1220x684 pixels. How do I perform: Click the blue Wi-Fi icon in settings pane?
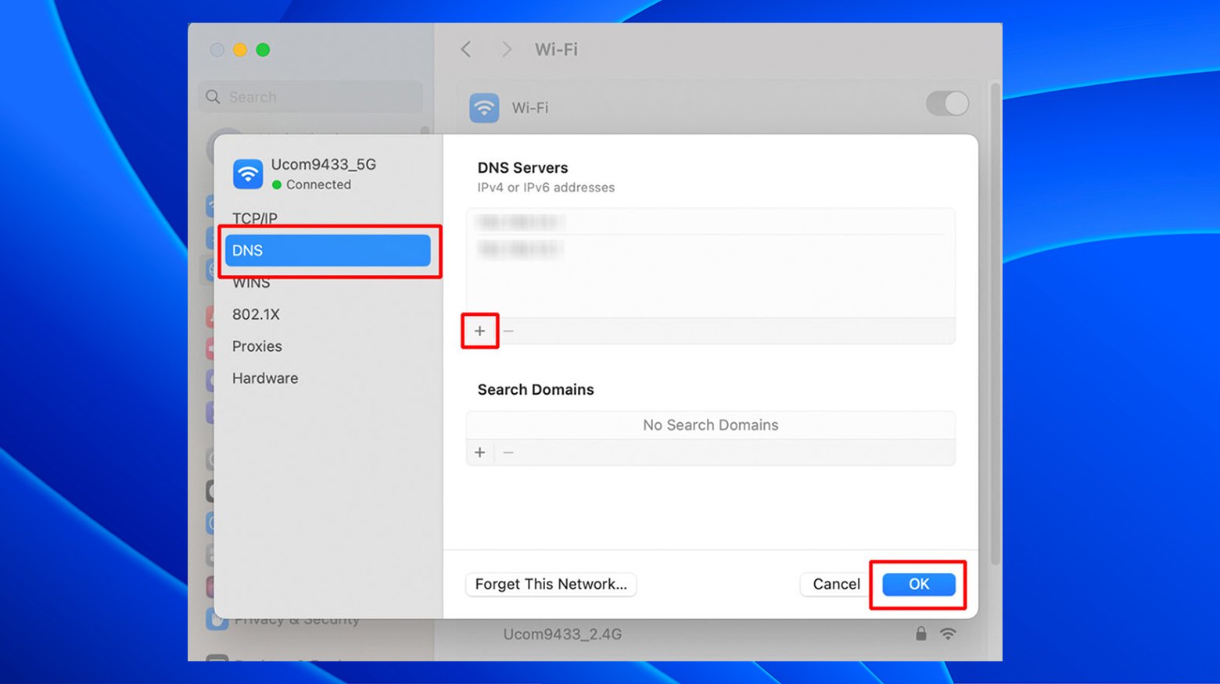pos(484,108)
